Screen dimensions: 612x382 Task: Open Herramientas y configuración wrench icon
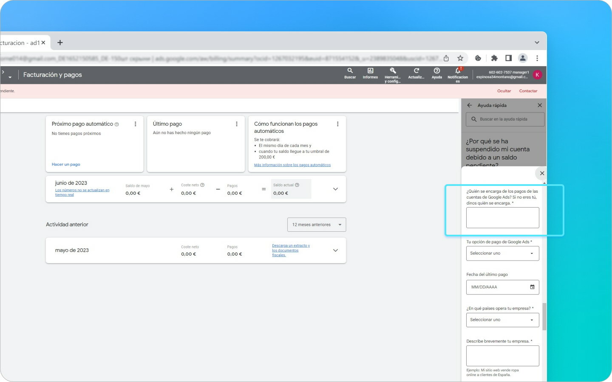(393, 75)
